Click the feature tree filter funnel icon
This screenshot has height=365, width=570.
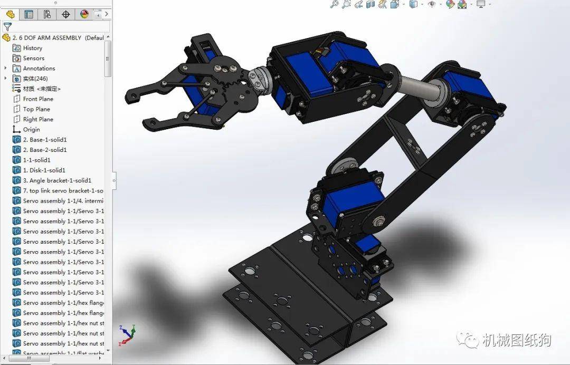[7, 26]
